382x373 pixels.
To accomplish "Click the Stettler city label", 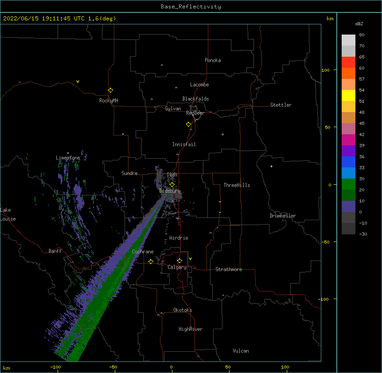I will (x=281, y=105).
